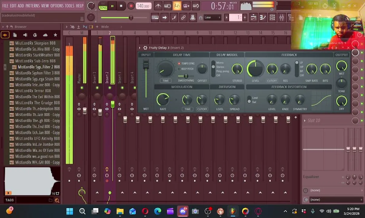
Task: Open the VIEW menu
Action: pyautogui.click(x=45, y=6)
